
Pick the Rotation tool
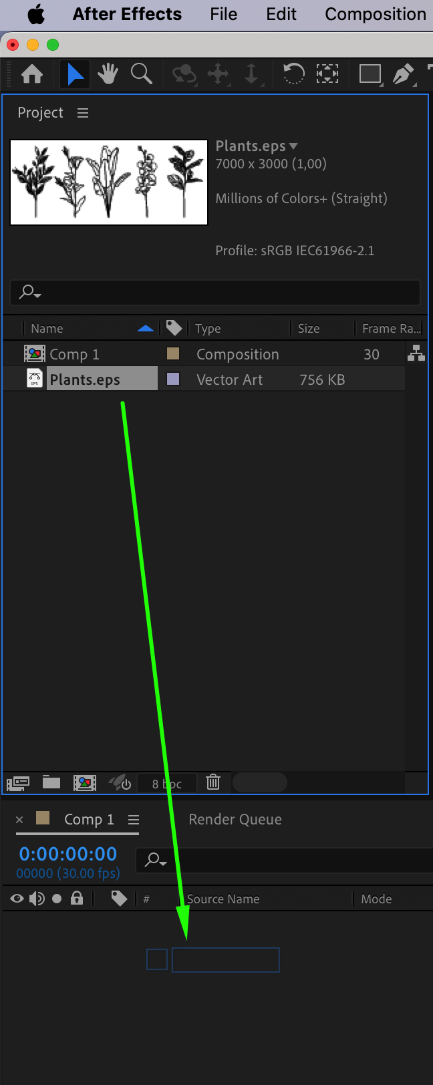tap(293, 73)
